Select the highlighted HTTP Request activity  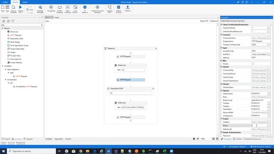131,80
